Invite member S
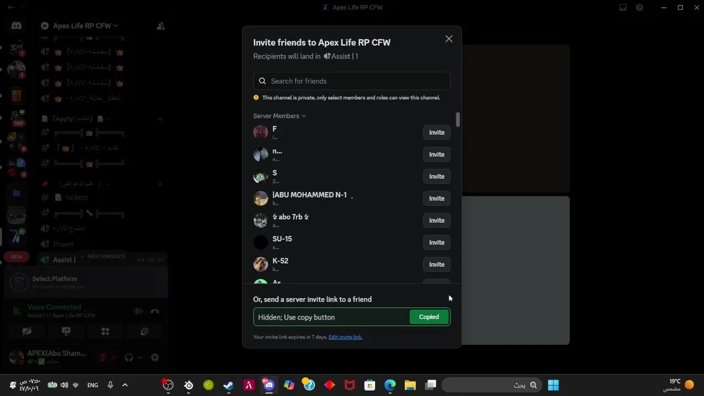 click(x=437, y=177)
